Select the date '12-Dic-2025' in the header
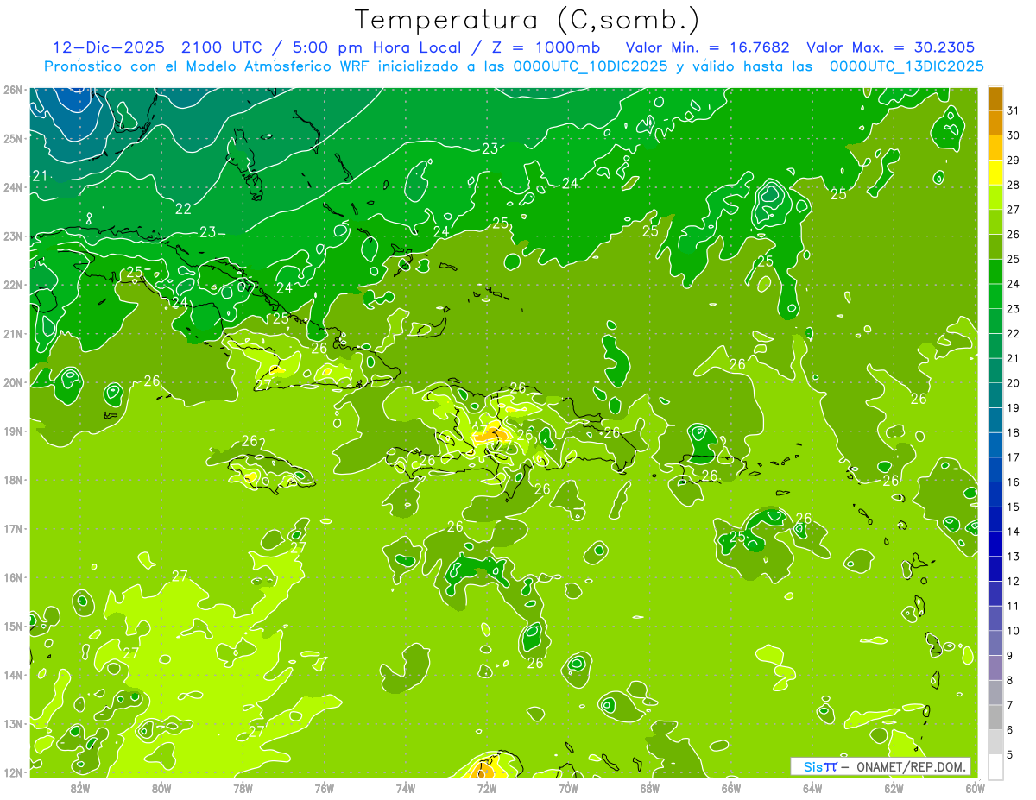1036x800 pixels. 109,47
